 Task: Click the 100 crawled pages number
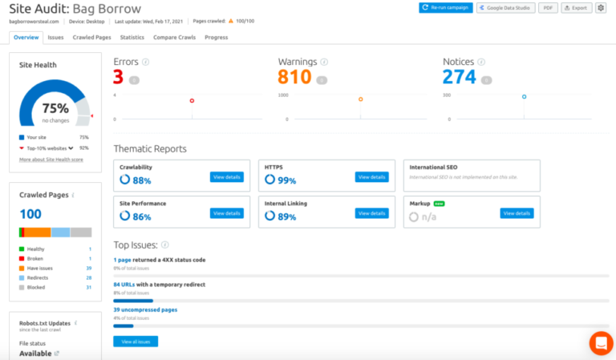[x=30, y=214]
